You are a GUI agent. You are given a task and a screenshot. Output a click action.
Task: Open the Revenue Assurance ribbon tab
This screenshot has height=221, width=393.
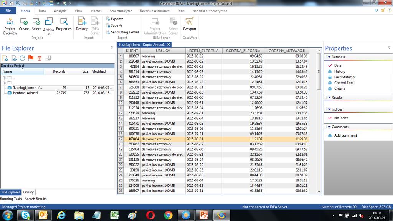point(155,11)
